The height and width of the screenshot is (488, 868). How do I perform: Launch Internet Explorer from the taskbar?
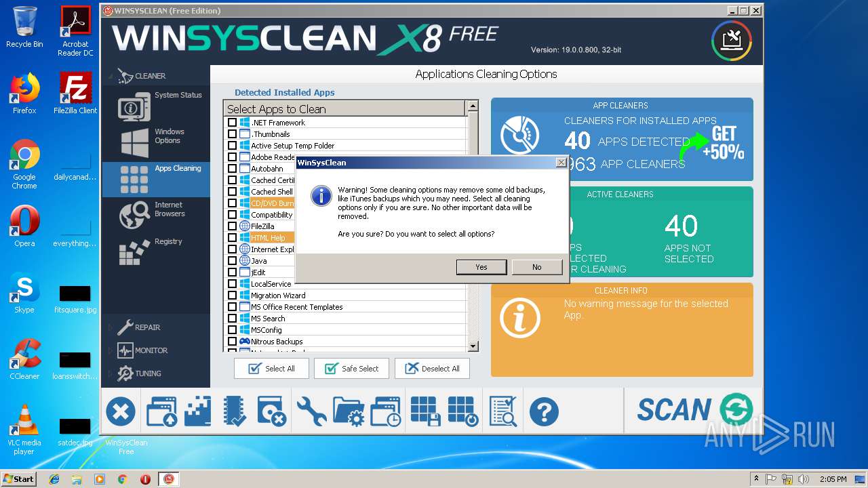pyautogui.click(x=54, y=479)
